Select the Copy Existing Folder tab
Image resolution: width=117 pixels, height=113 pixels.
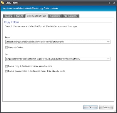(x=36, y=16)
